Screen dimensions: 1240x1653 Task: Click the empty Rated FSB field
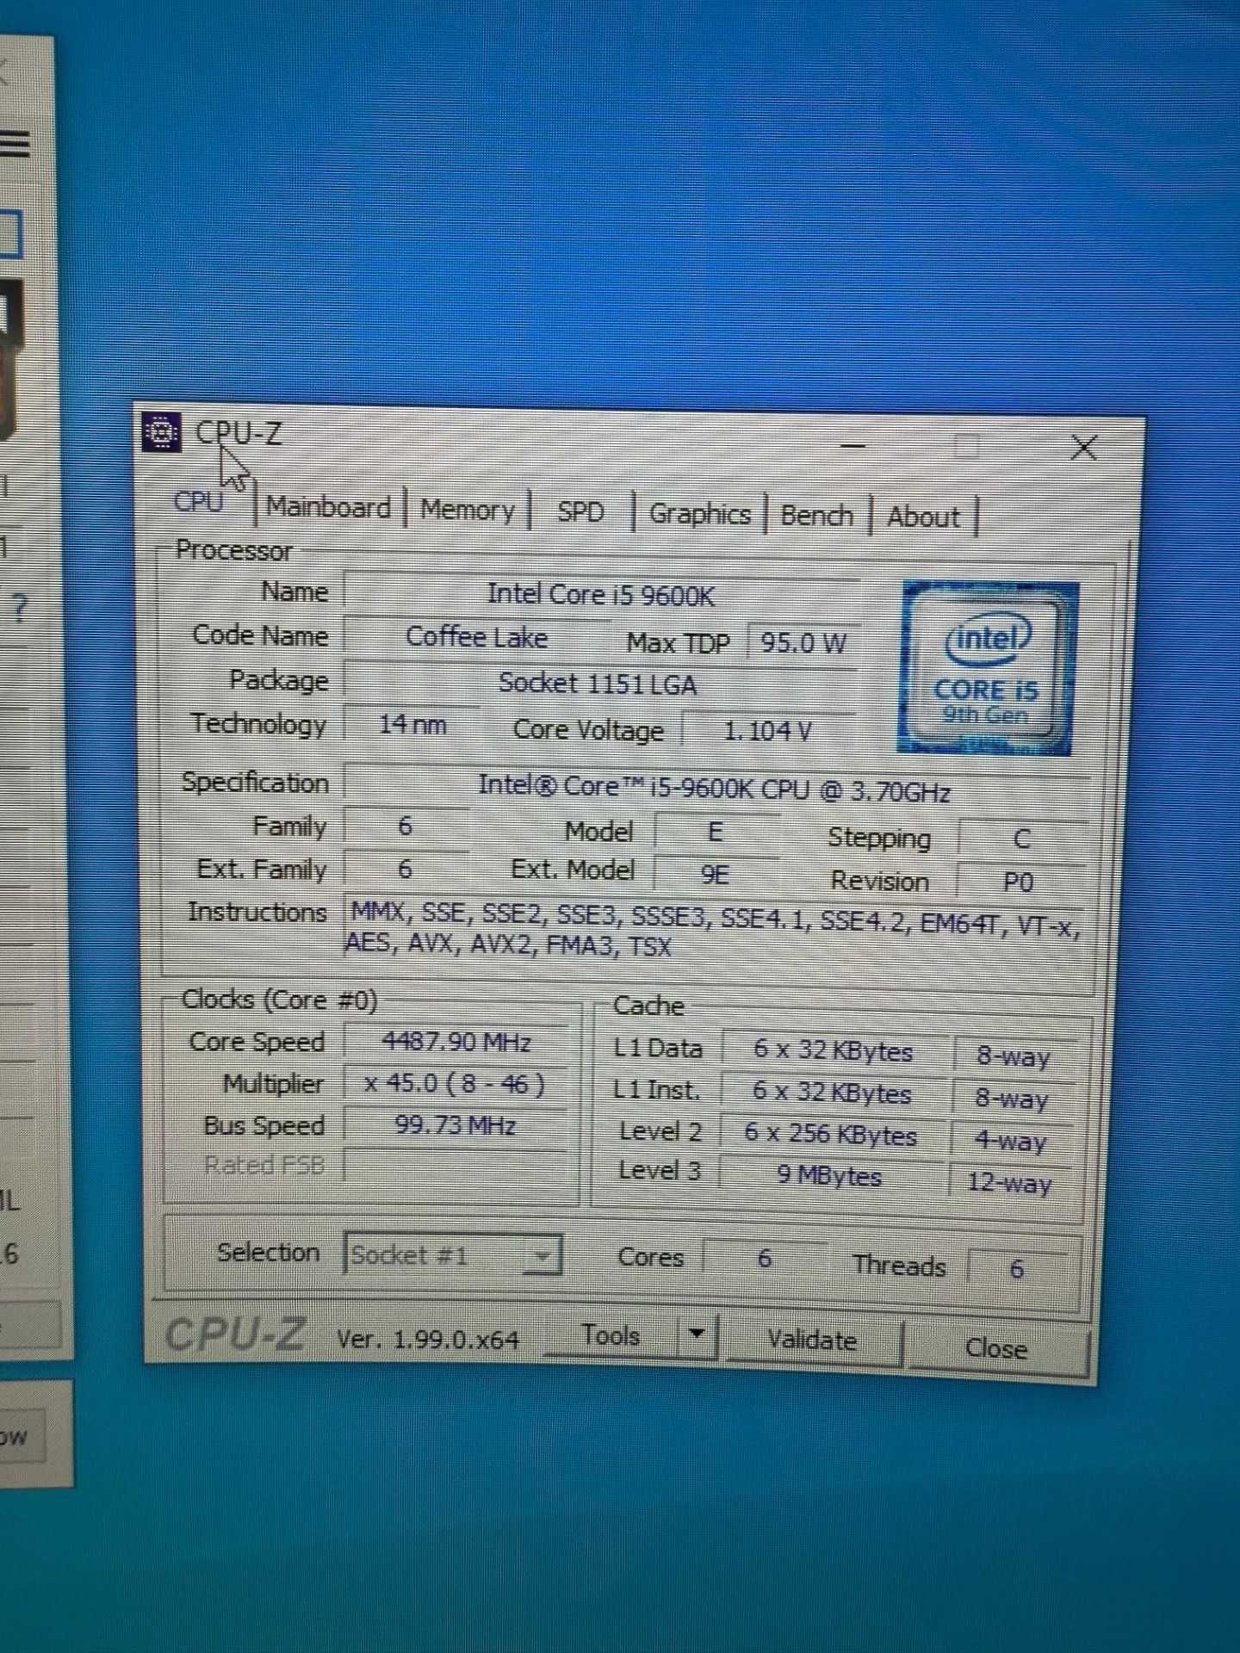[x=455, y=1165]
